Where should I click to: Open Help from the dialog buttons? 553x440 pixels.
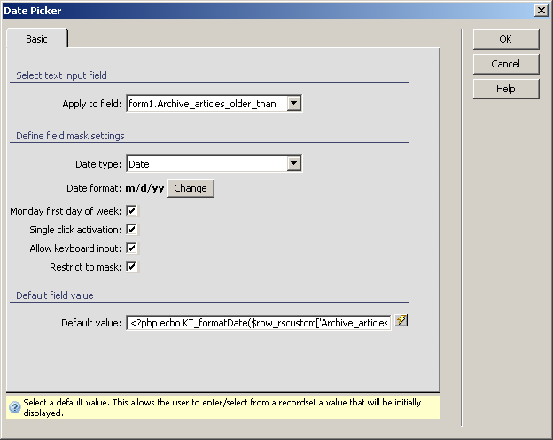tap(505, 89)
